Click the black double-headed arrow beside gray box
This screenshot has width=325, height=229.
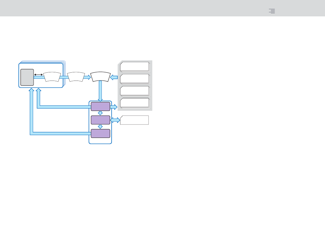(x=38, y=75)
